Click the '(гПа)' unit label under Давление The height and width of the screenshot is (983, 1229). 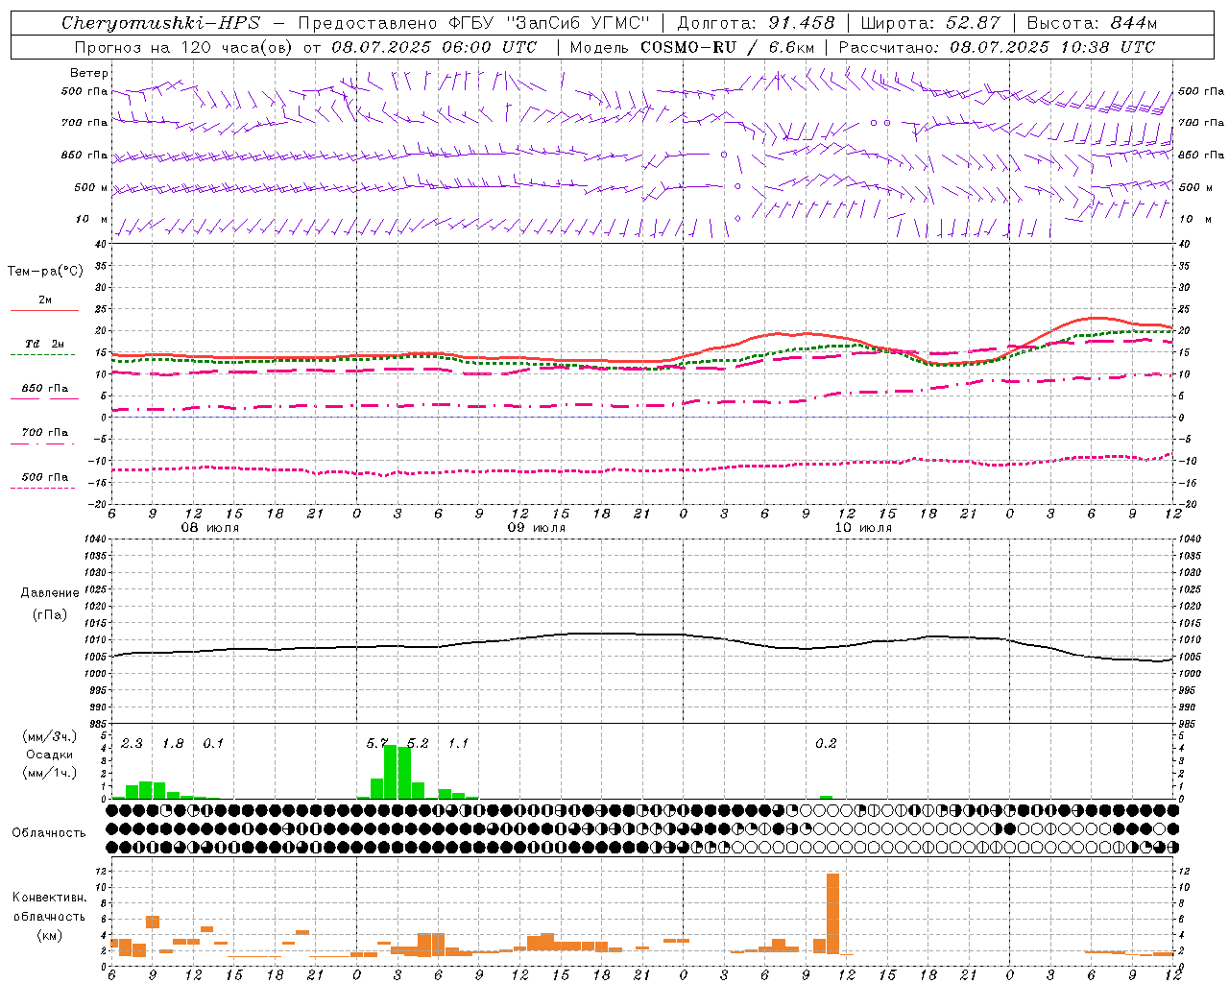point(50,614)
